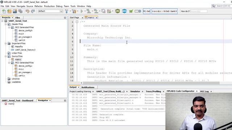Click the toggle-shaped toolbar icon beside the cart

point(138,11)
